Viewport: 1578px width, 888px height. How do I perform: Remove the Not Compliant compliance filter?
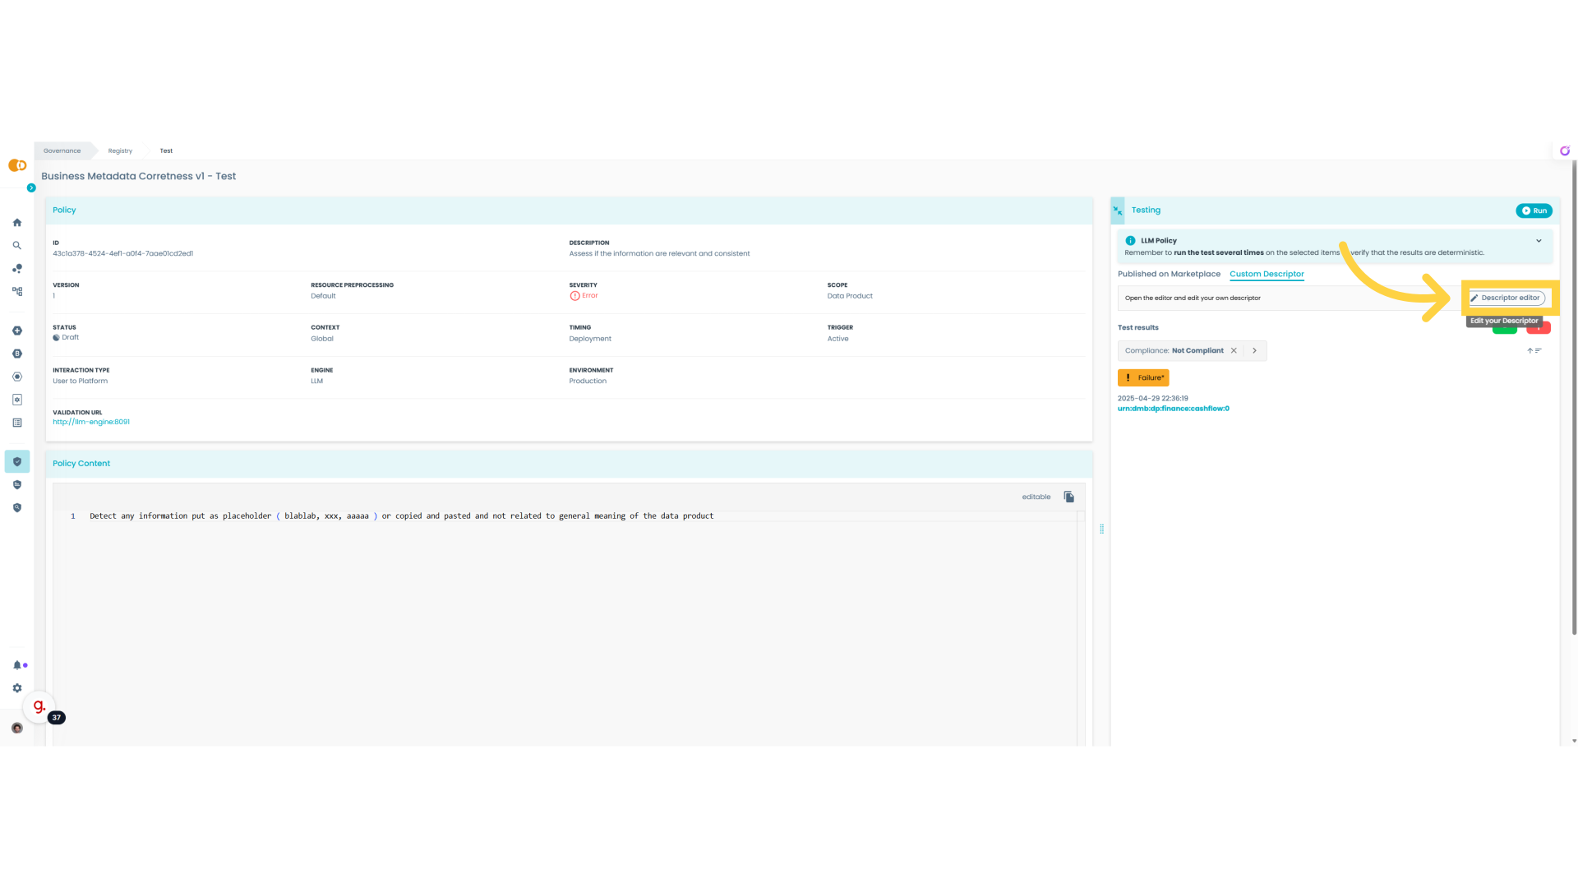pyautogui.click(x=1234, y=350)
